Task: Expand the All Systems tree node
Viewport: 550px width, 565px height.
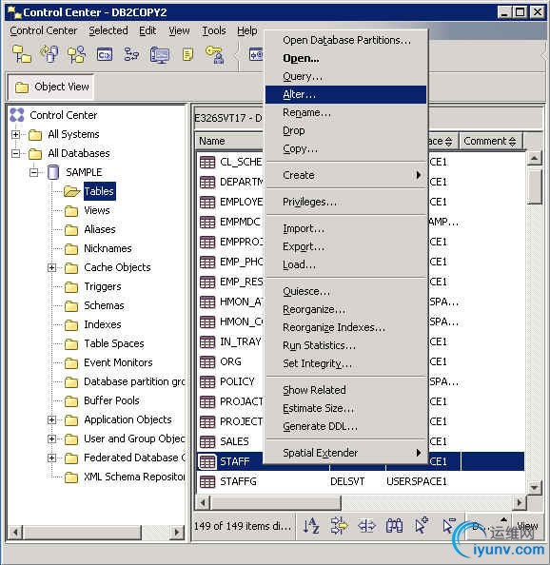Action: pyautogui.click(x=15, y=134)
